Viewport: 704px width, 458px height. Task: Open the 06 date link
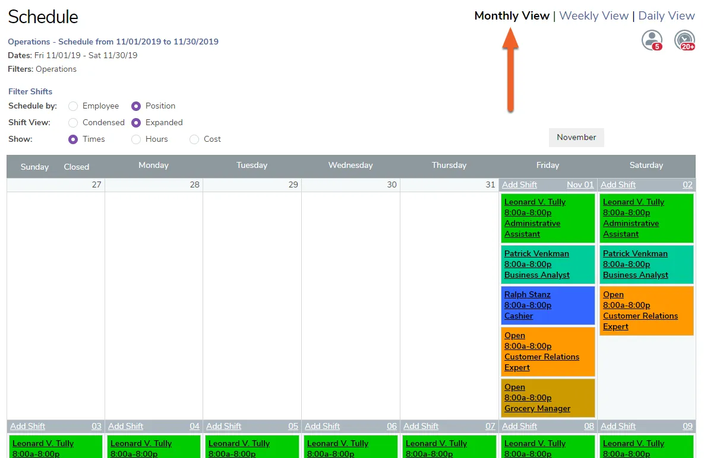pyautogui.click(x=392, y=426)
